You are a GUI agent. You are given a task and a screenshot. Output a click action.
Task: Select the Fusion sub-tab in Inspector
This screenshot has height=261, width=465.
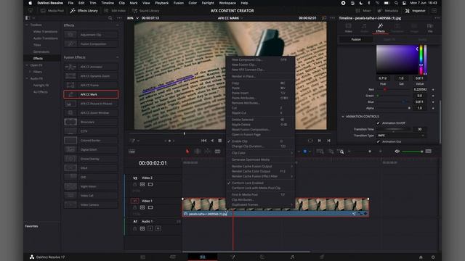(356, 39)
